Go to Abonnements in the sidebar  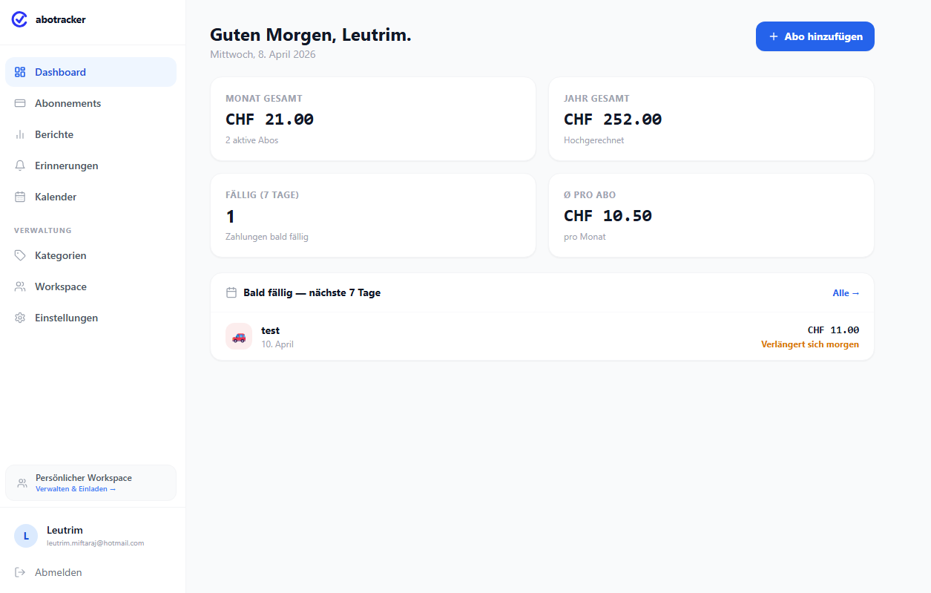click(x=68, y=103)
